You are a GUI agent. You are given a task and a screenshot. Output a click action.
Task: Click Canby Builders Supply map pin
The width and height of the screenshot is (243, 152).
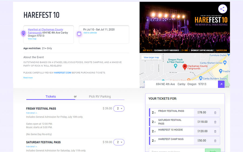point(201,78)
